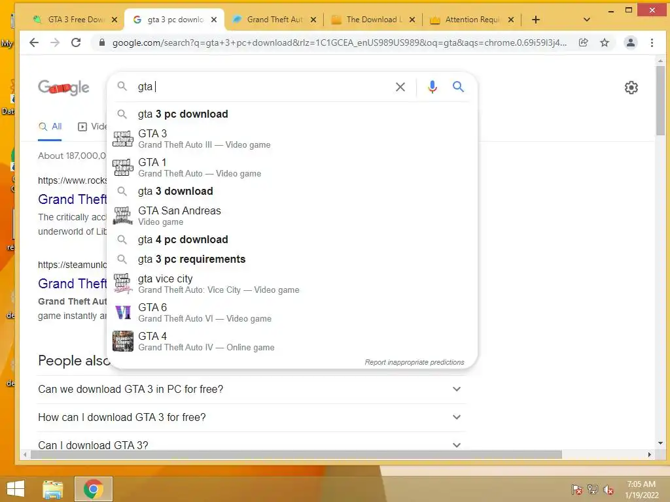Close the GTA 3 Free Download tab
This screenshot has width=670, height=502.
tap(115, 20)
